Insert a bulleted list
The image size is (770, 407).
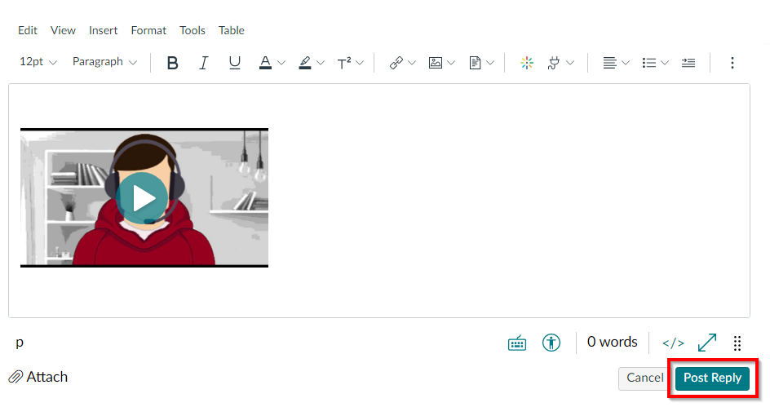[649, 63]
